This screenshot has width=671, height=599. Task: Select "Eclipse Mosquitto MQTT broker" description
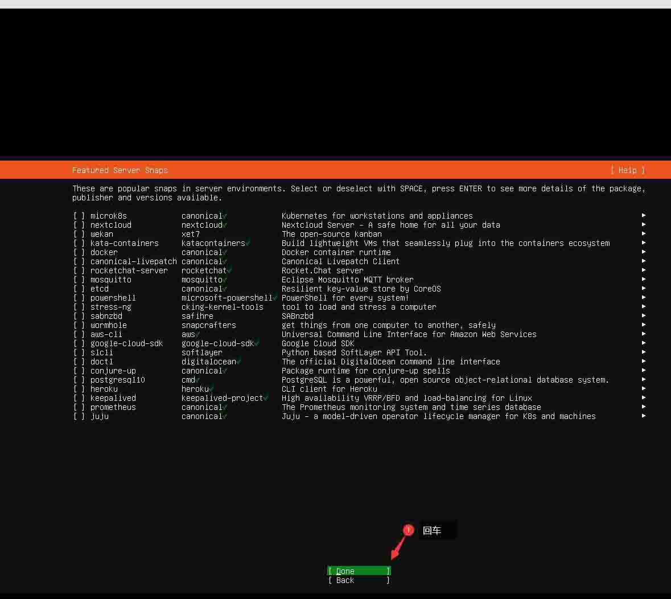tap(348, 280)
